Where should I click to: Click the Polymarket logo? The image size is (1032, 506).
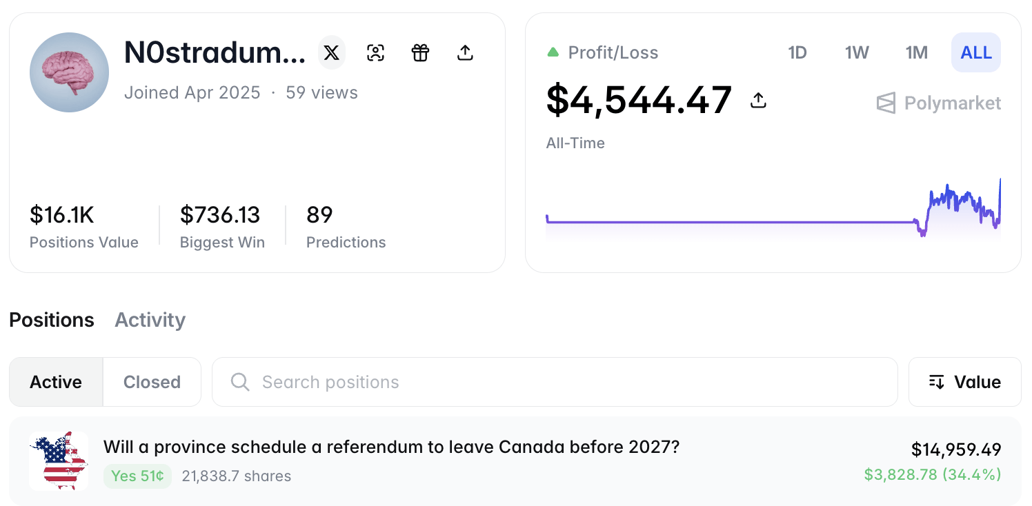938,103
